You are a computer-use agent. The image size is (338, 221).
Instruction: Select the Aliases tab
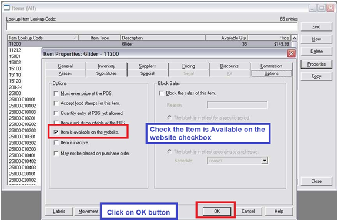[65, 73]
